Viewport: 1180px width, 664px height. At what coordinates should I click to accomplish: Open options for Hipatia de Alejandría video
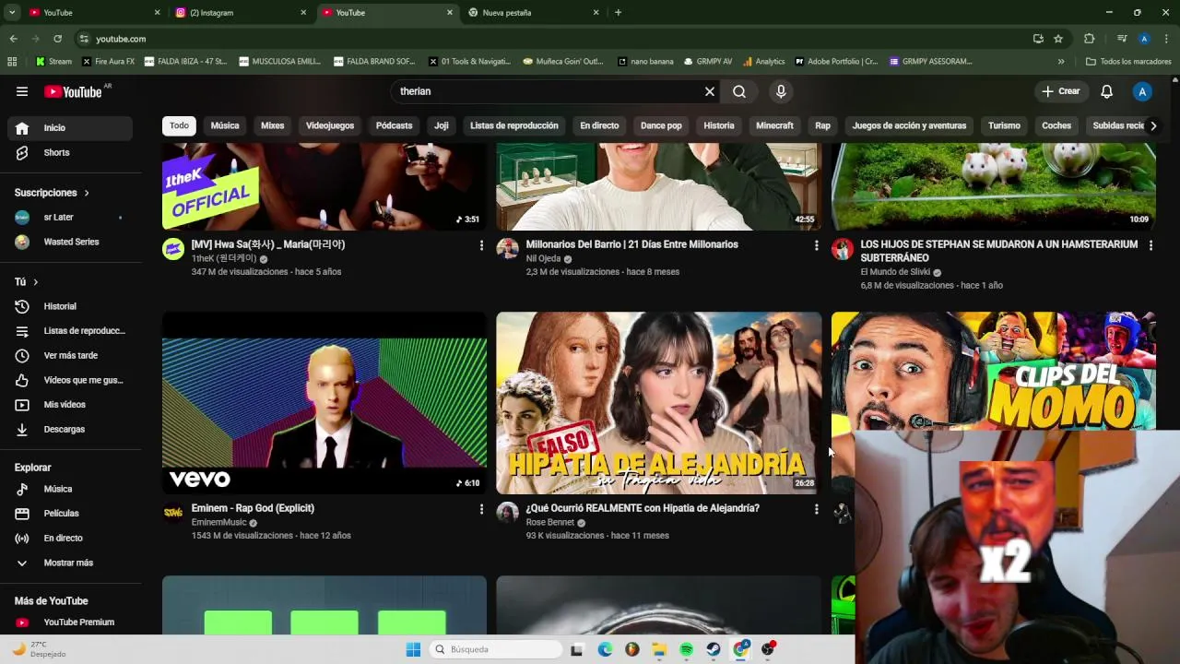[816, 509]
